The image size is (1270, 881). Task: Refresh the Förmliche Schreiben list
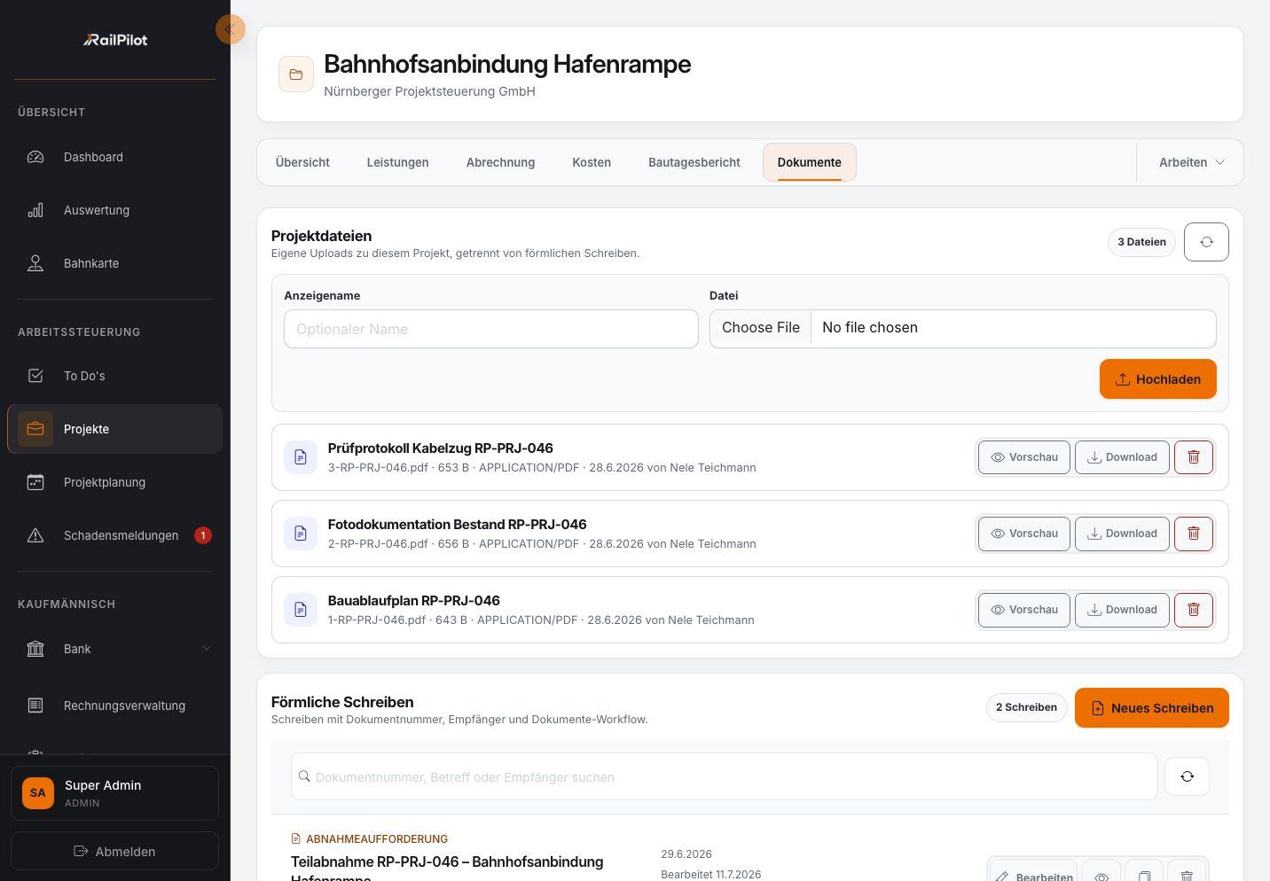pyautogui.click(x=1187, y=776)
